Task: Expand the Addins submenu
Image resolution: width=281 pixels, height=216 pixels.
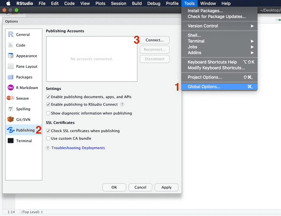Action: point(219,53)
